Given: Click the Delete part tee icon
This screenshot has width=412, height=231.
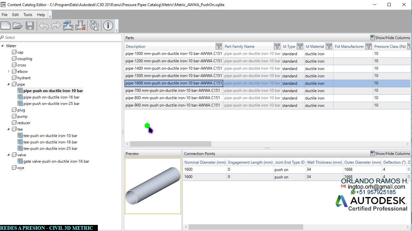Looking at the screenshot, I should 80,26.
